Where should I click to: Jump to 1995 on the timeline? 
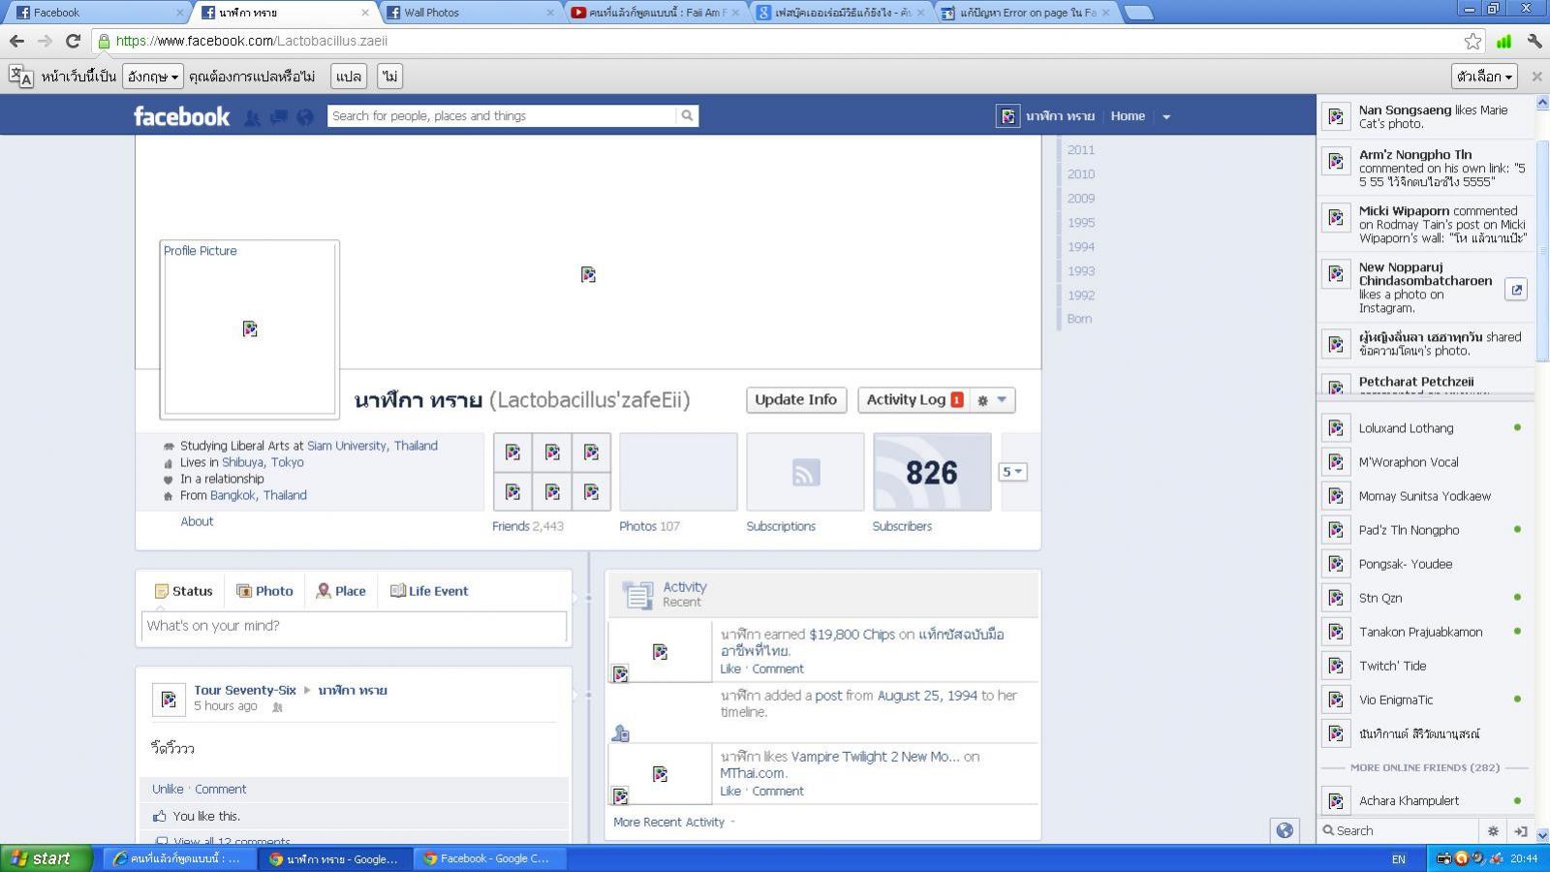click(x=1081, y=223)
